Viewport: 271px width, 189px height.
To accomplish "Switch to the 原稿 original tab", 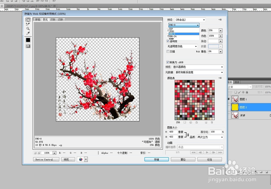I will point(38,20).
